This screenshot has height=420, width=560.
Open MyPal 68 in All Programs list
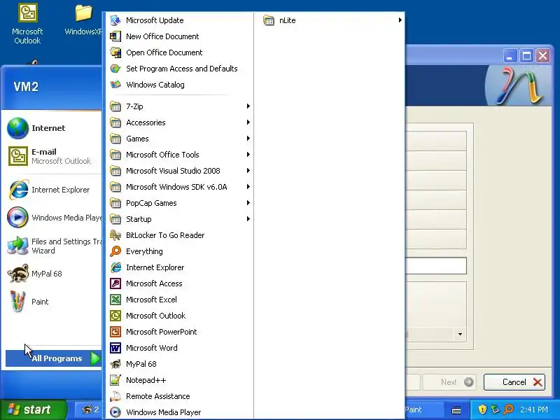pos(180,364)
